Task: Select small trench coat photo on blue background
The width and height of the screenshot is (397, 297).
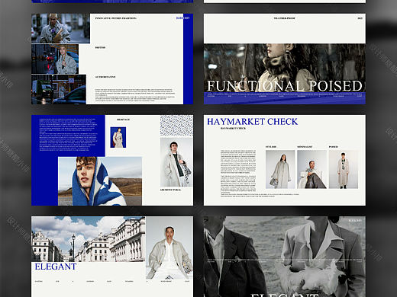Action: 118,137
